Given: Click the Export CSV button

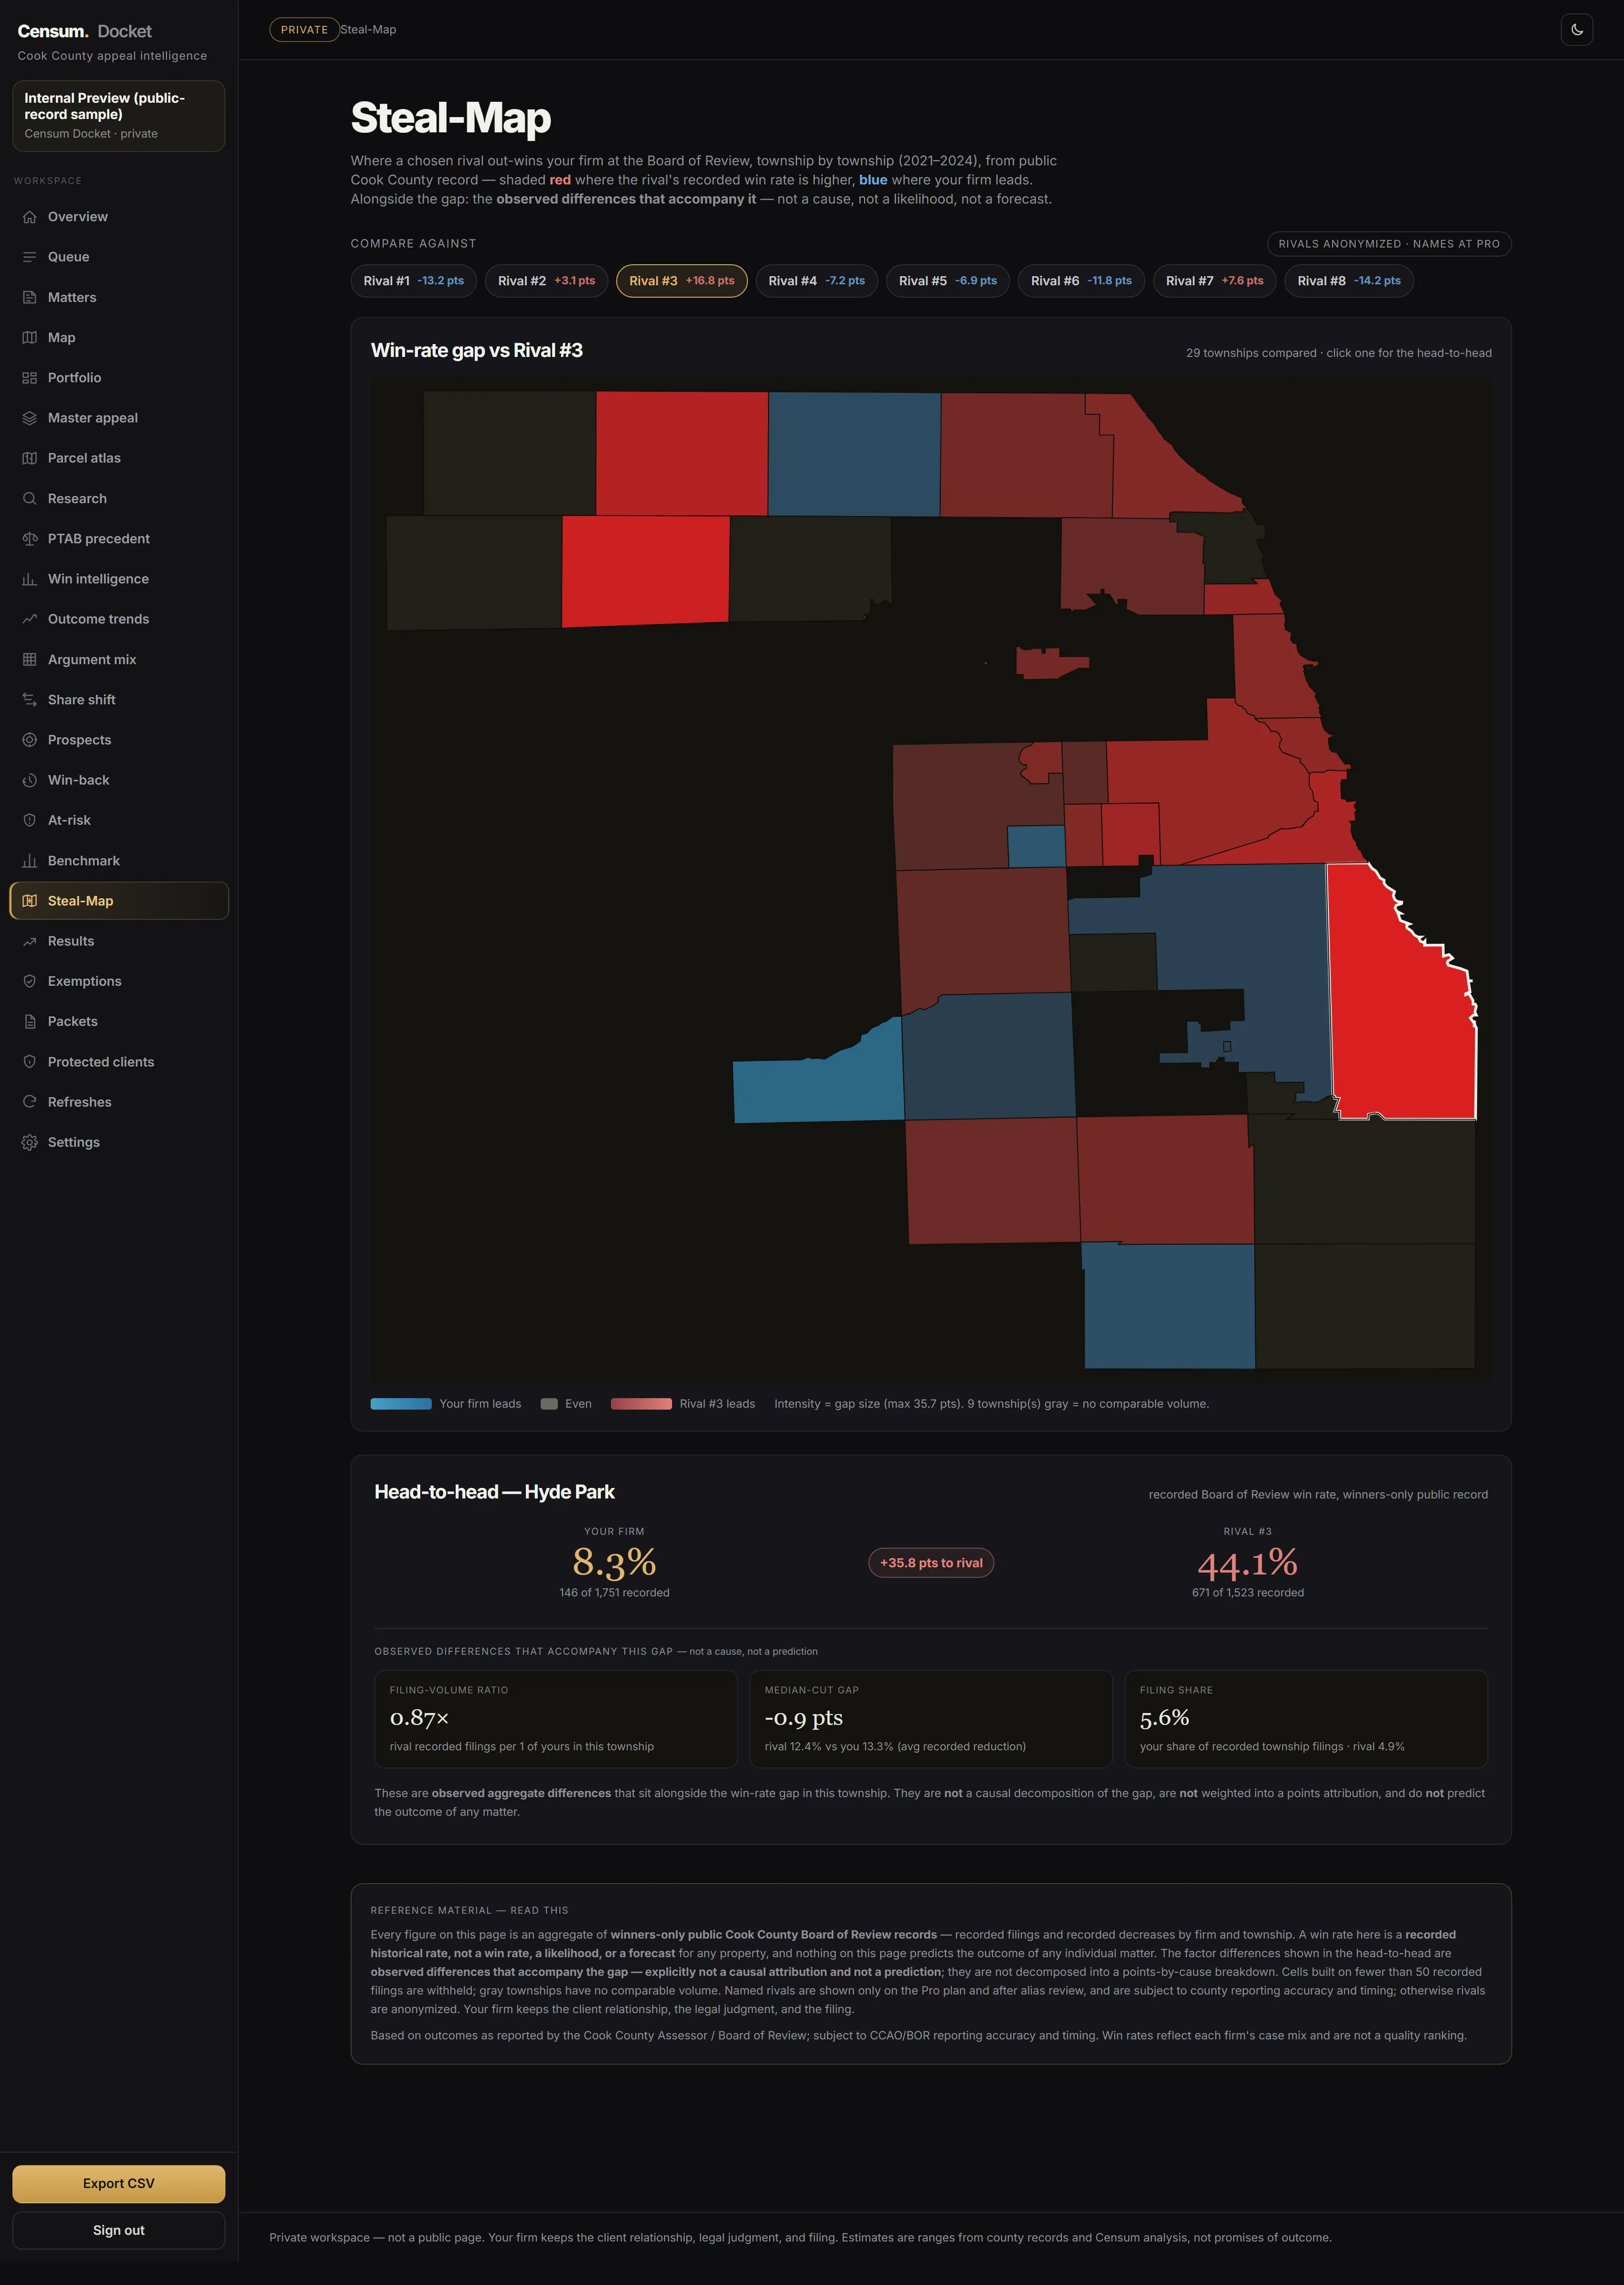Looking at the screenshot, I should (119, 2184).
